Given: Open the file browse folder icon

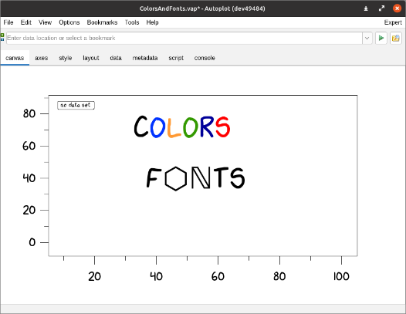Looking at the screenshot, I should (396, 39).
